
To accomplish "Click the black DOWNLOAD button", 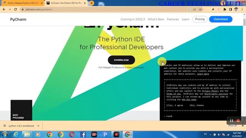I will [x=121, y=60].
